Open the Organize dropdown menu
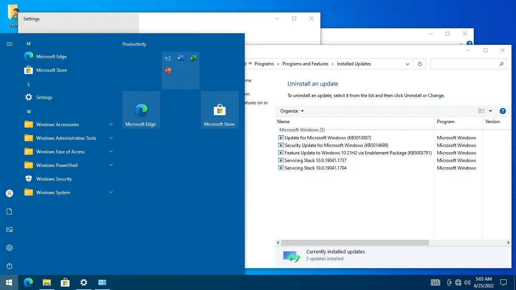Image resolution: width=516 pixels, height=290 pixels. (292, 111)
